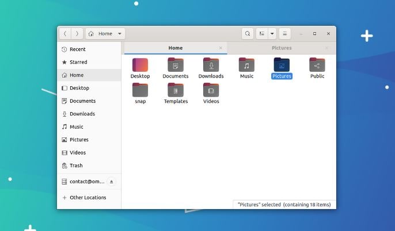
Task: Click the Templates folder label
Action: pos(176,101)
